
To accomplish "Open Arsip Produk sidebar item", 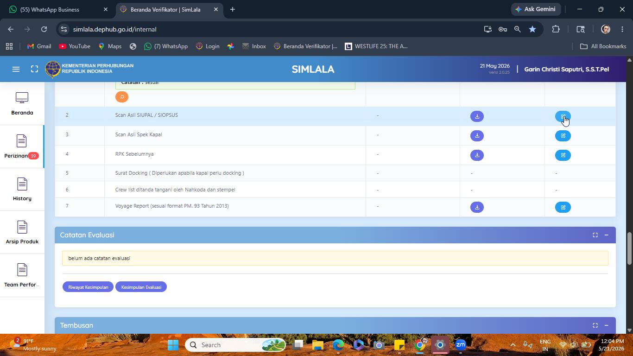I will point(22,233).
